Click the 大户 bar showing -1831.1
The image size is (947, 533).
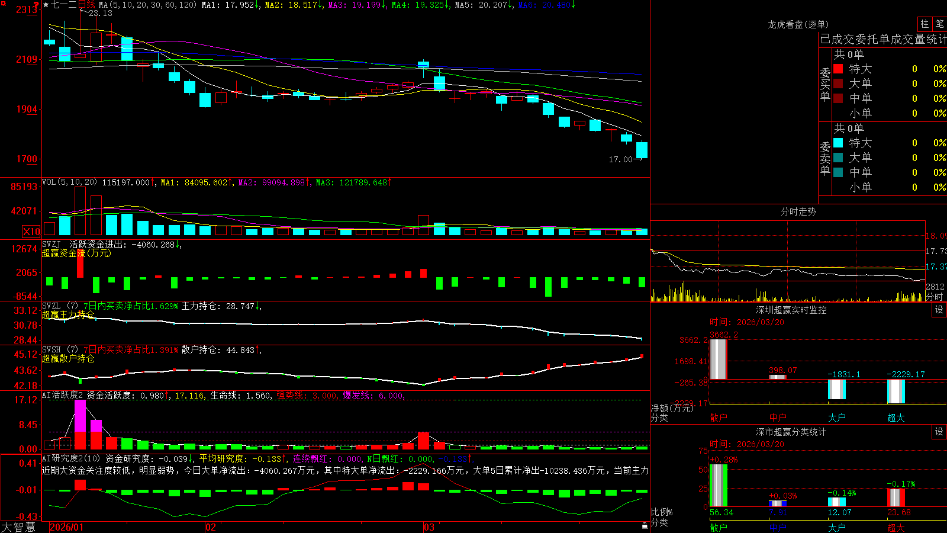[837, 389]
